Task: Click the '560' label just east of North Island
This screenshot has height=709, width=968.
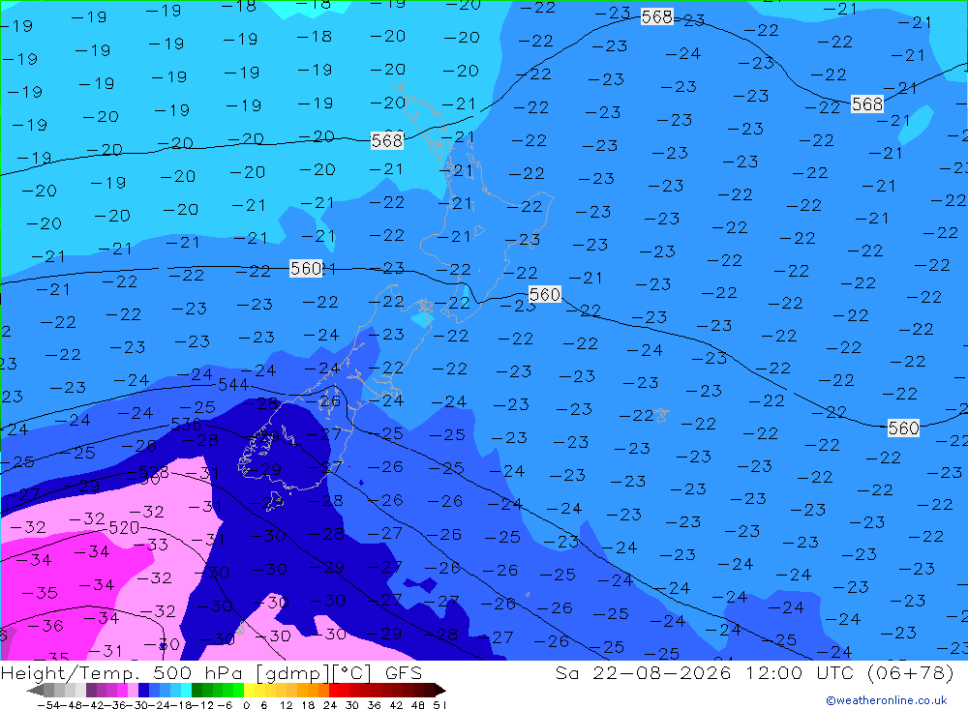Action: [545, 294]
